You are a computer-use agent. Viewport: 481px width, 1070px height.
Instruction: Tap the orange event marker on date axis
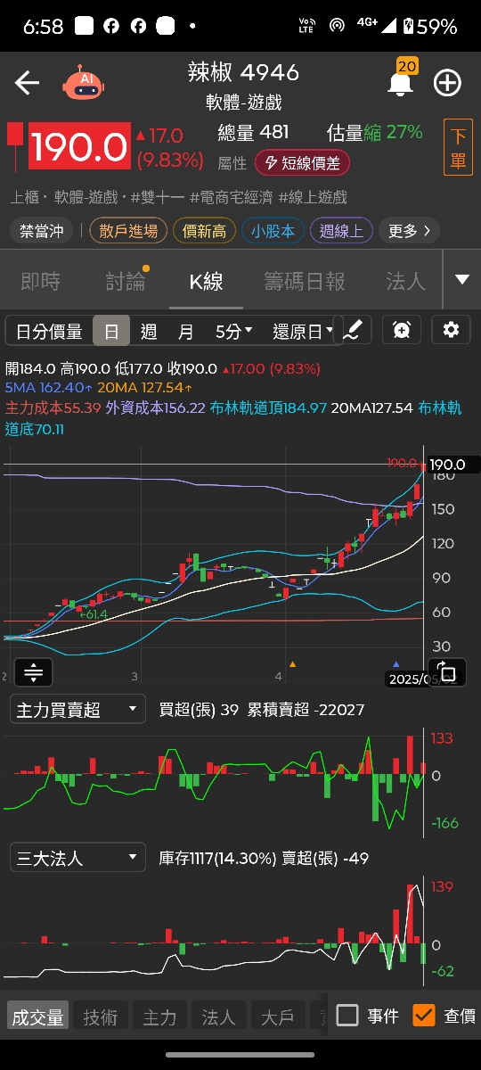tap(293, 664)
